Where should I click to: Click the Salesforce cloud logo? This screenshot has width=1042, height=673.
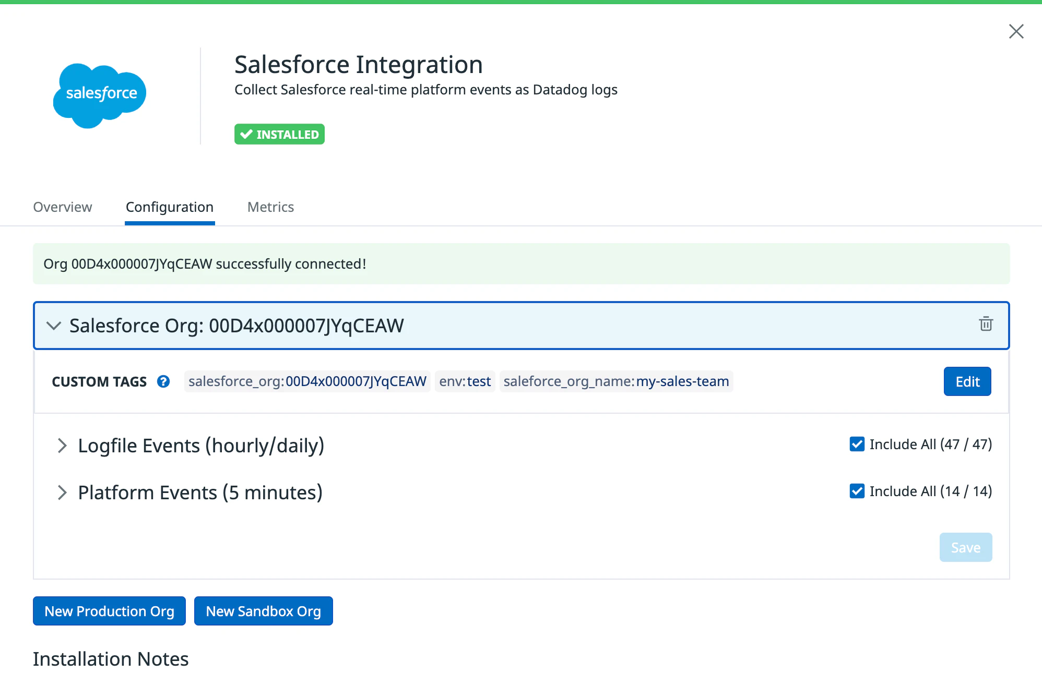(x=99, y=95)
